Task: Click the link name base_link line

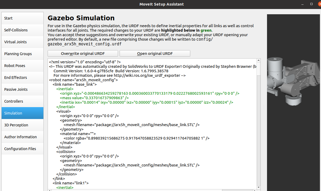Action: coord(75,84)
